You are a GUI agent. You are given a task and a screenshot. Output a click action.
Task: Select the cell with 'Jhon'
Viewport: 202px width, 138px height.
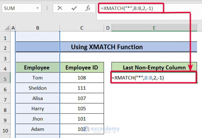coord(38,119)
